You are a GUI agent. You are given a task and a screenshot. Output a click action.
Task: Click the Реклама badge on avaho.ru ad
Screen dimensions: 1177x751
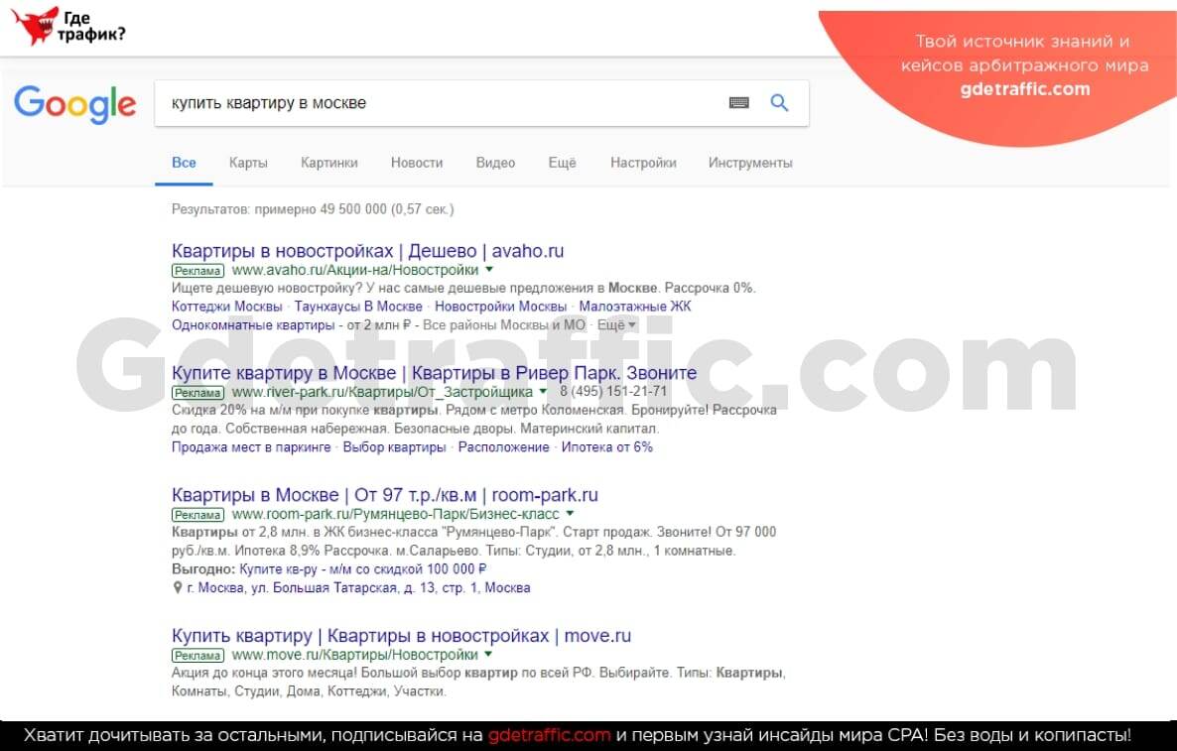[197, 270]
